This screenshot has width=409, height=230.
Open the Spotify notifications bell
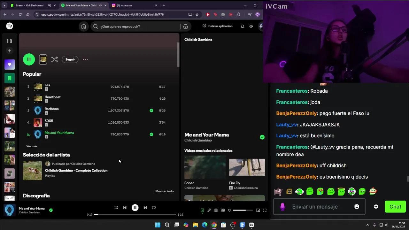[x=243, y=26]
